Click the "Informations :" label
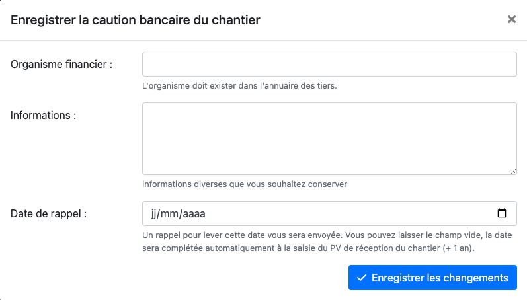 tap(44, 115)
